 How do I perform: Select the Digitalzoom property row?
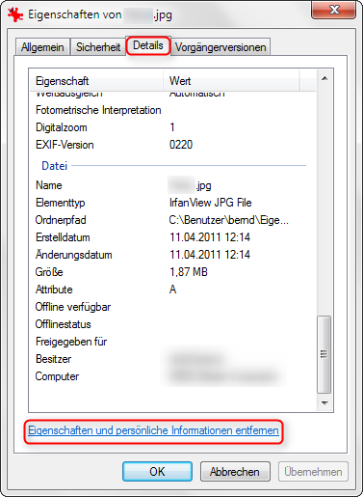[x=172, y=127]
